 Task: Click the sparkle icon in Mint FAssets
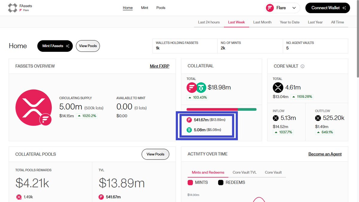point(67,46)
